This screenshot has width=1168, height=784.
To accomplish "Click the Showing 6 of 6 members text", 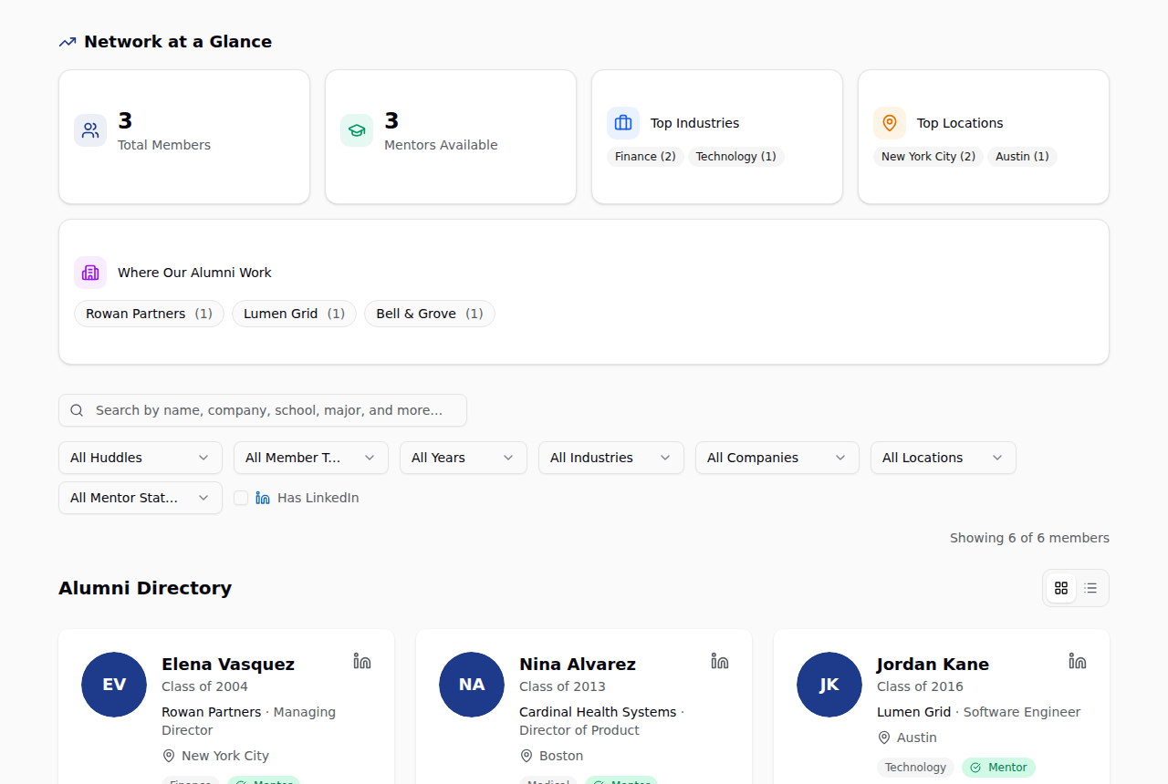I will 1029,538.
